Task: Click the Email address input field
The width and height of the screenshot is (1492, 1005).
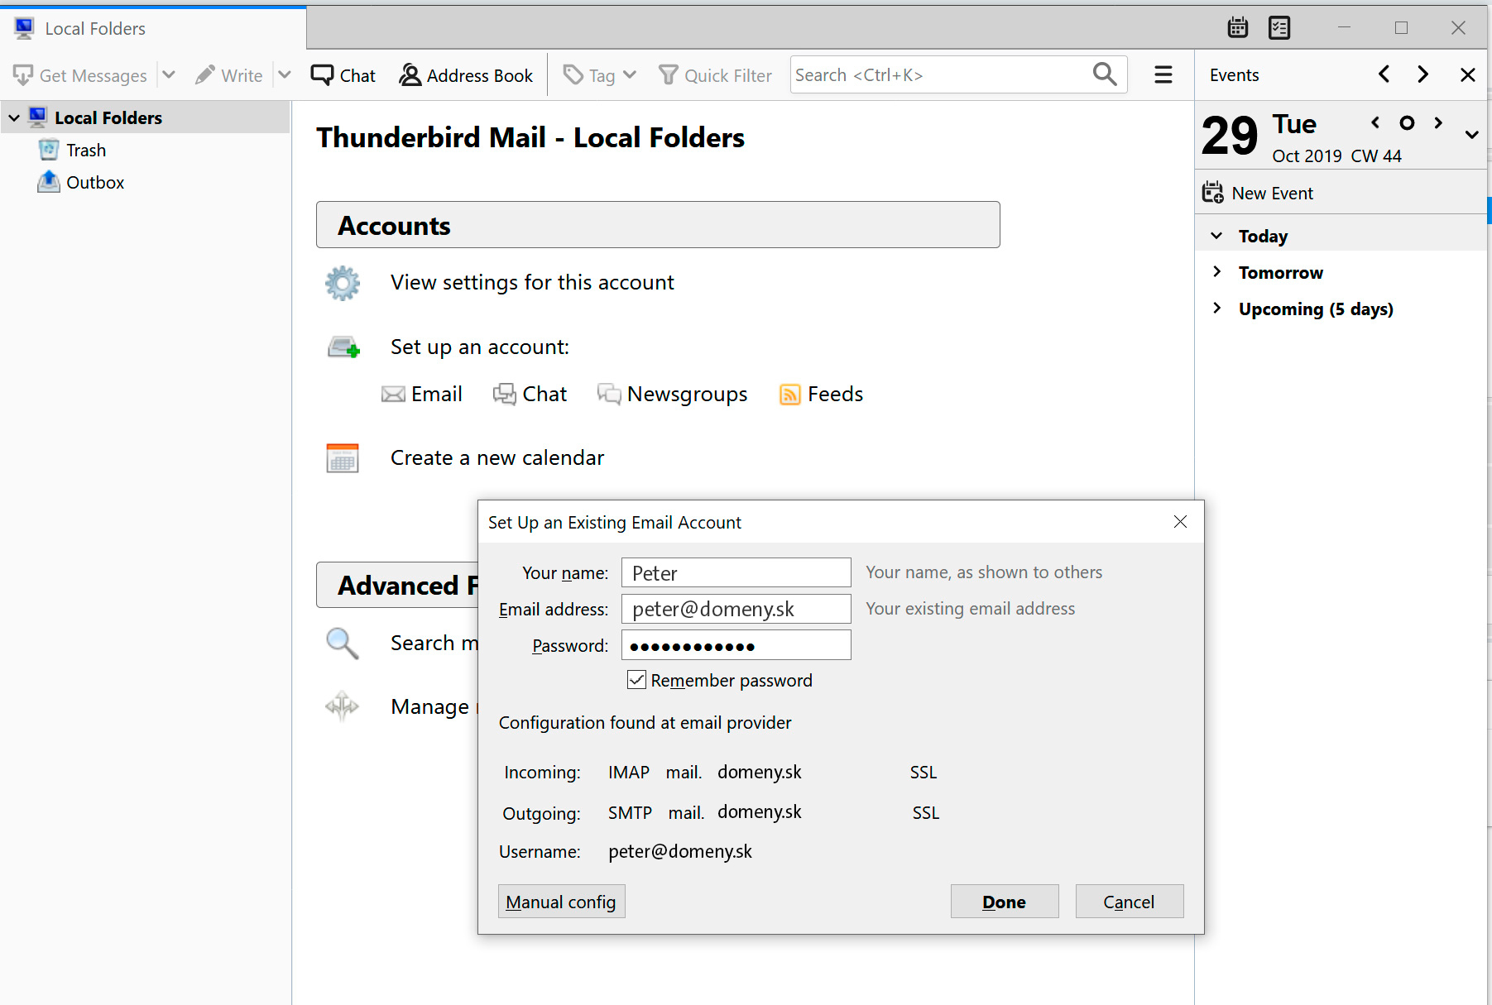Action: pyautogui.click(x=736, y=610)
